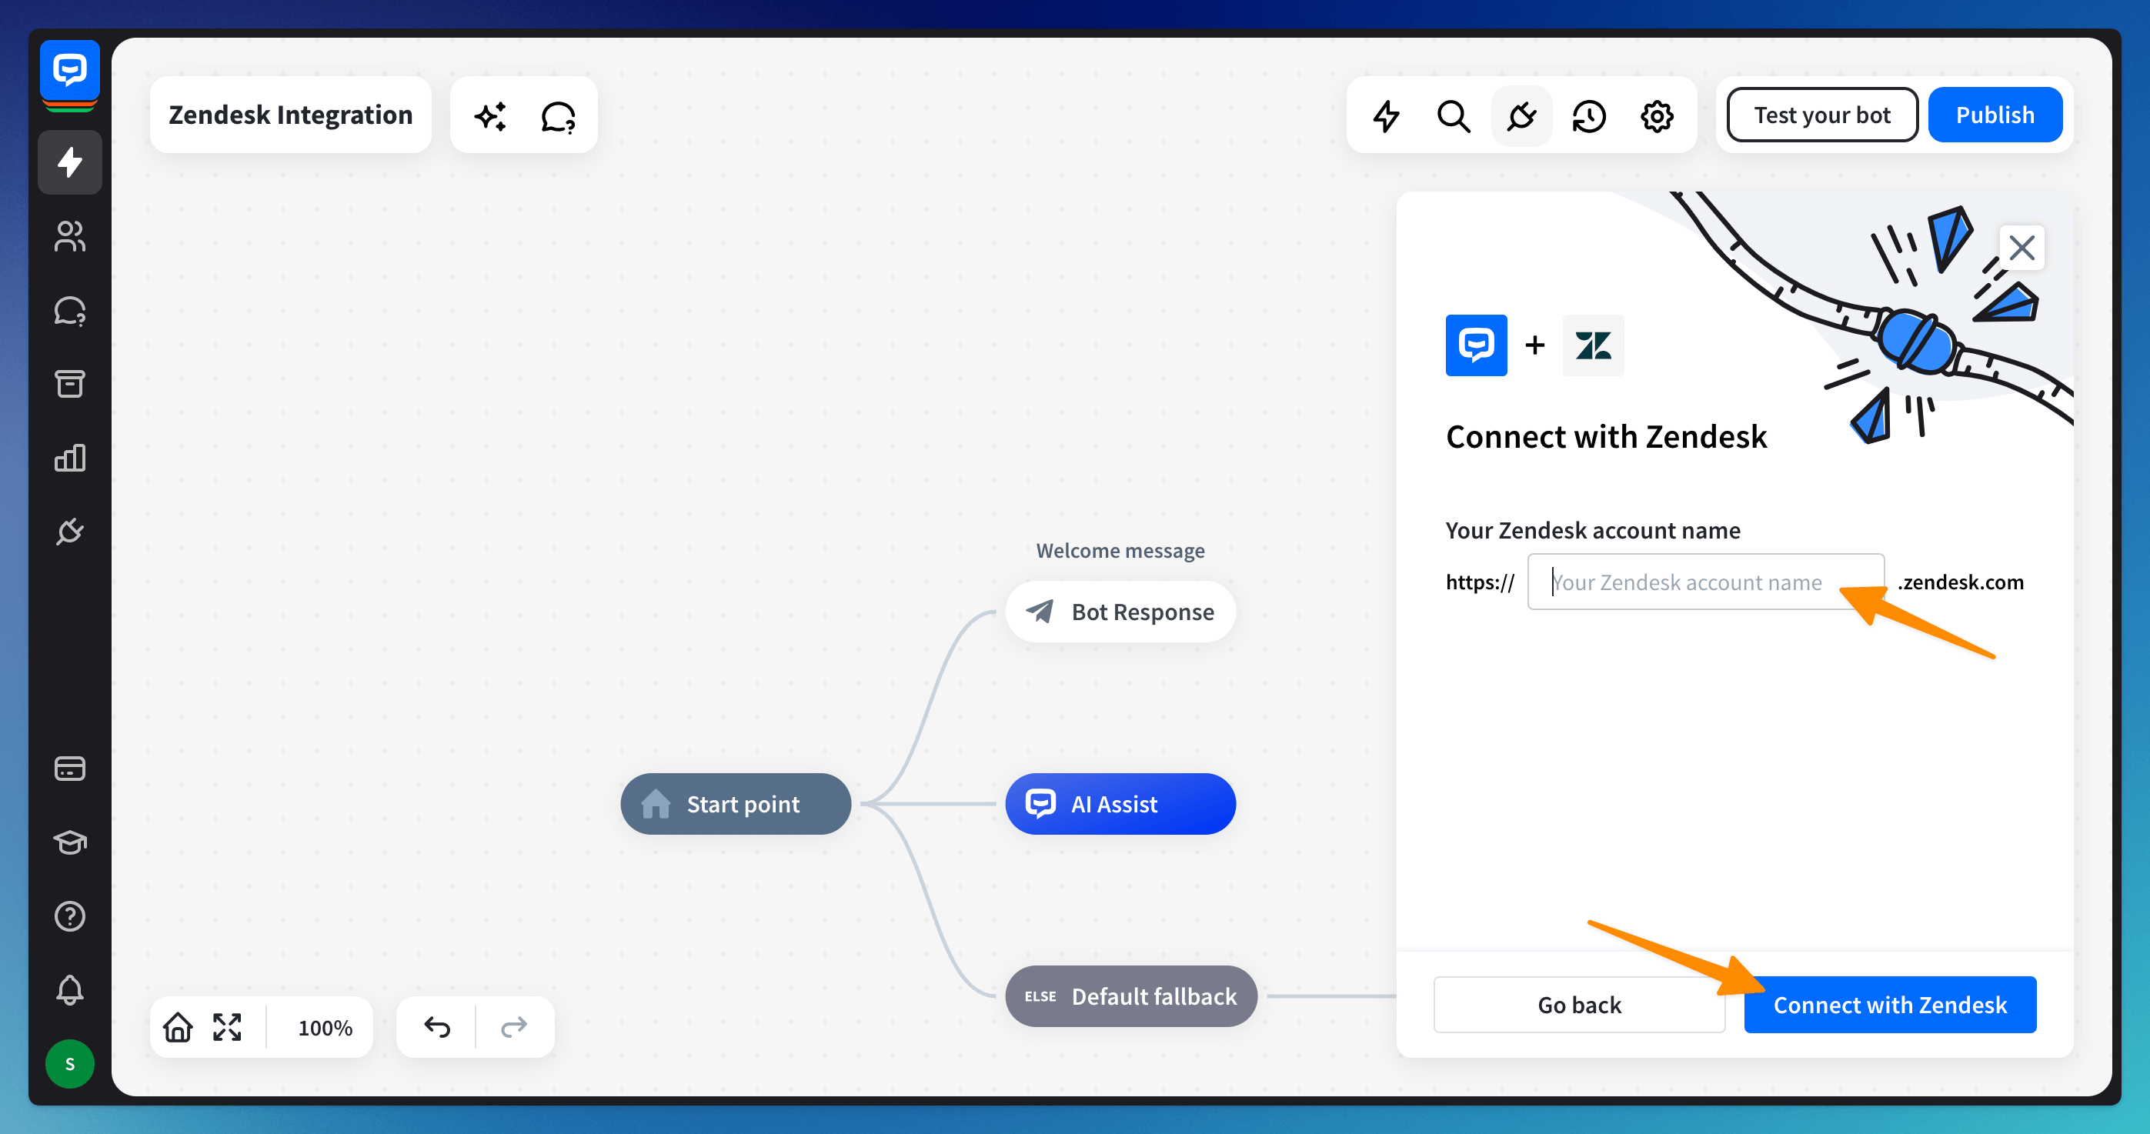This screenshot has width=2150, height=1134.
Task: Open version history clock icon
Action: [1588, 115]
